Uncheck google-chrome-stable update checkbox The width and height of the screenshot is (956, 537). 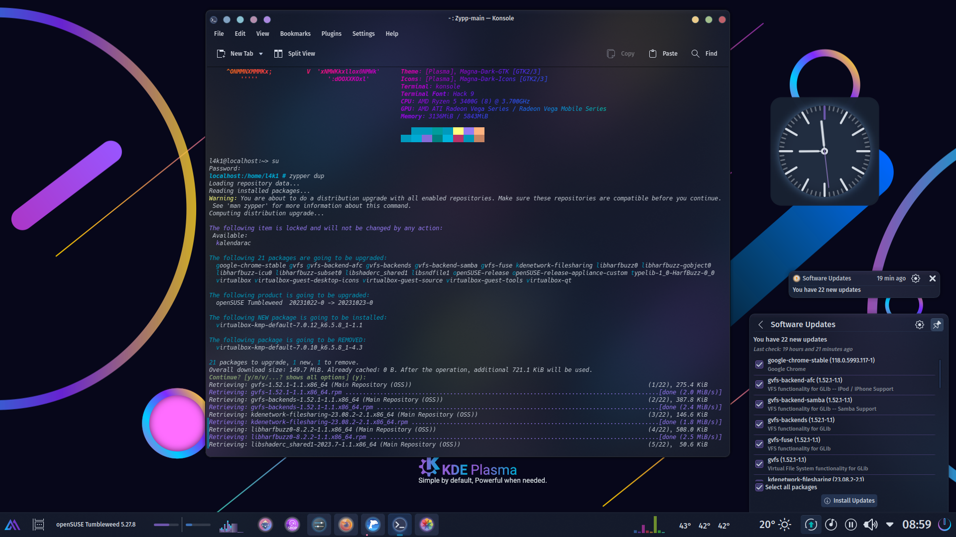(759, 364)
